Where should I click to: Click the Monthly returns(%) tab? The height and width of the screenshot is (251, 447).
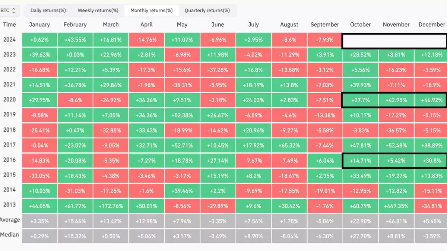click(x=151, y=10)
